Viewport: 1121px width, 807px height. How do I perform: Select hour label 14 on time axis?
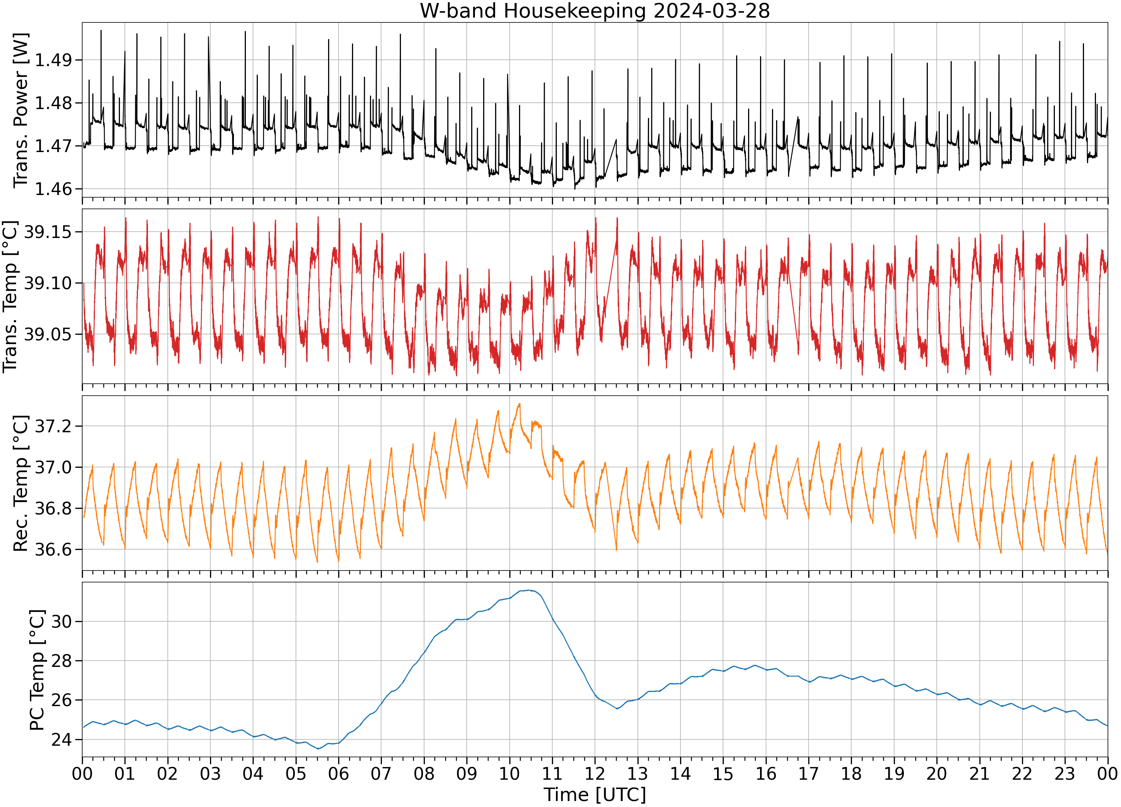coord(680,773)
